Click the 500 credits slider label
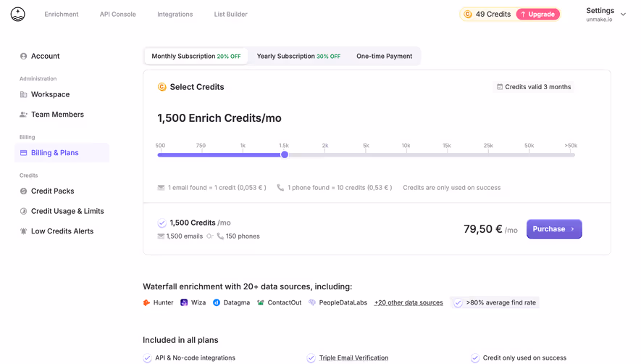Screen dimensions: 641x364 click(x=160, y=146)
